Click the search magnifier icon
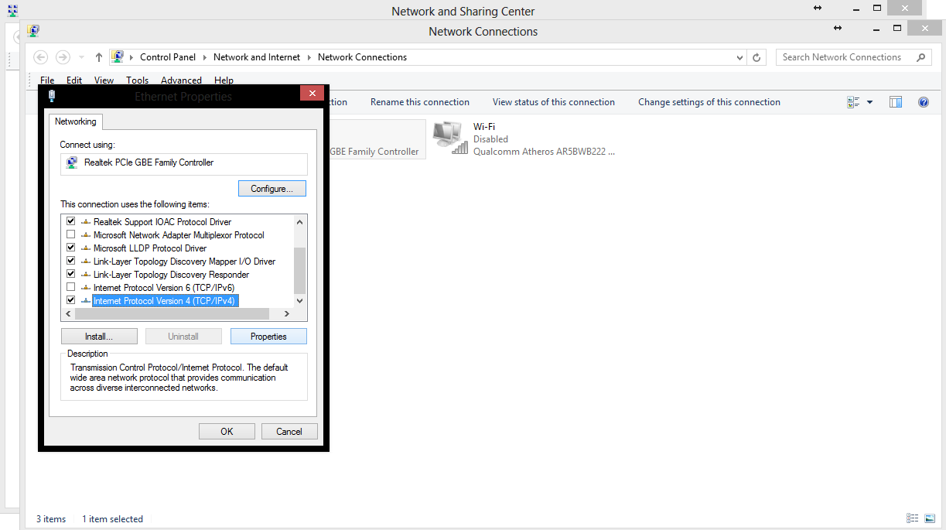946x530 pixels. (x=920, y=57)
